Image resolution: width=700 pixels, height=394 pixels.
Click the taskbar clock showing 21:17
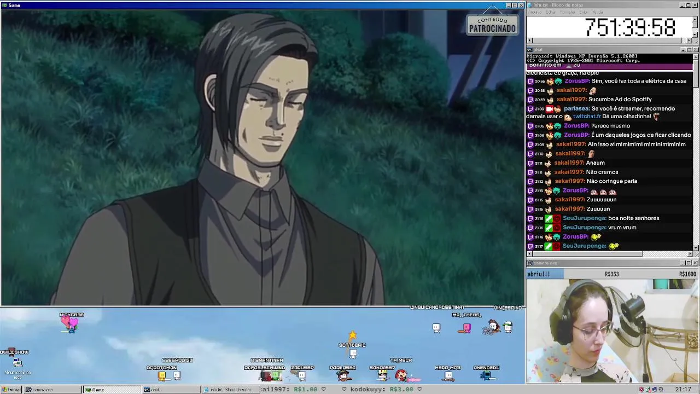coord(682,390)
